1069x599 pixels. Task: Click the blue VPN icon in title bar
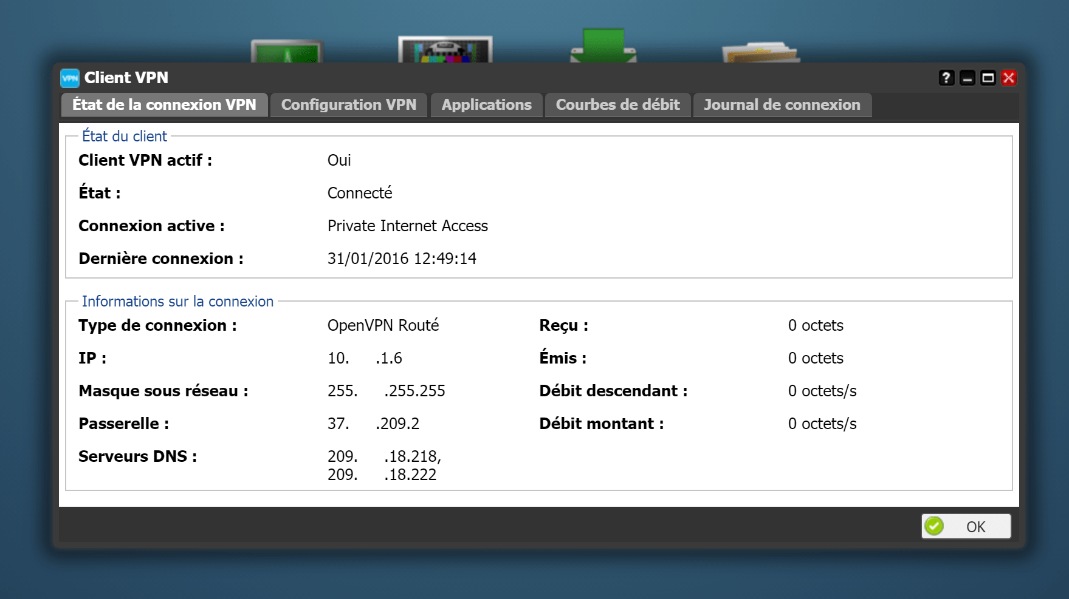tap(70, 78)
